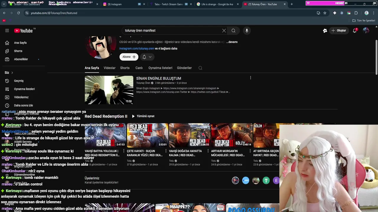Open the YouTube hamburger guide menu

point(7,31)
